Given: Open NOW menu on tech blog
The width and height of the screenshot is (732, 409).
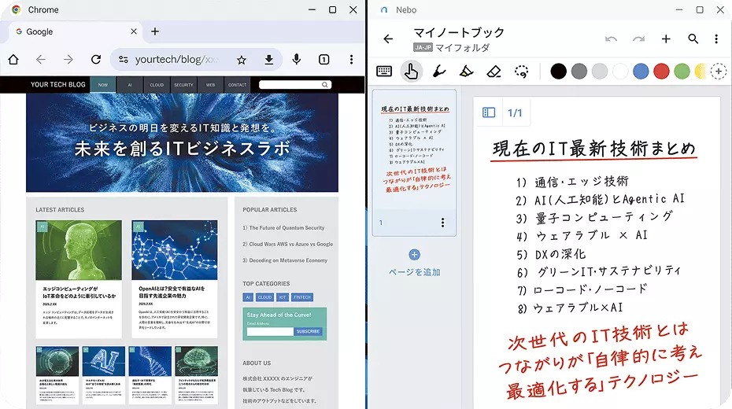Looking at the screenshot, I should pos(102,85).
